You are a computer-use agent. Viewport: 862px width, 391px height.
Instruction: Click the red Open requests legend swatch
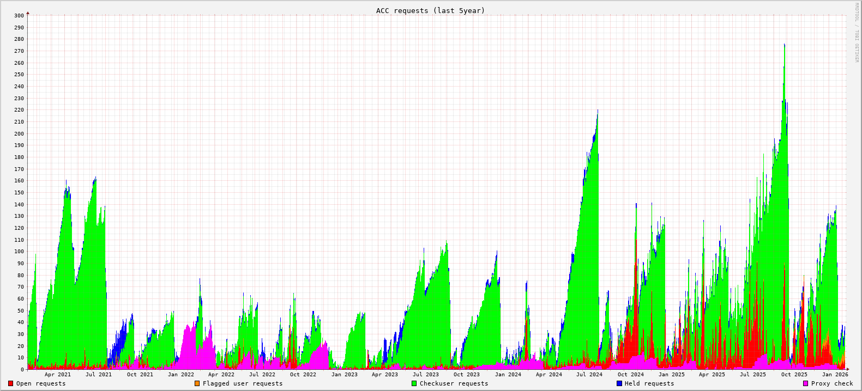click(10, 383)
